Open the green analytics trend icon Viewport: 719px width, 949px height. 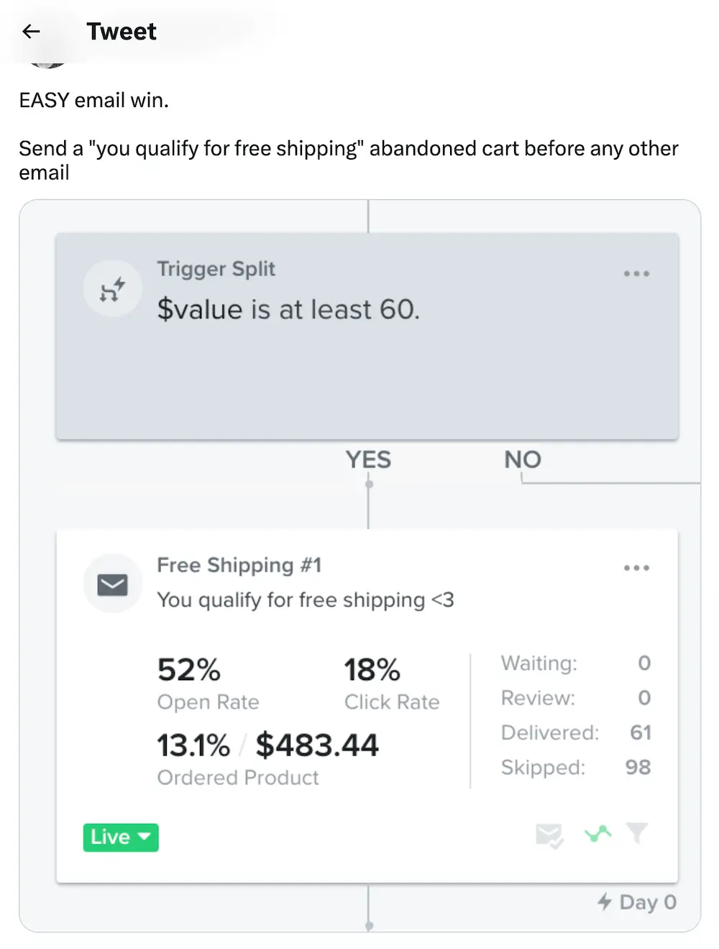click(597, 834)
